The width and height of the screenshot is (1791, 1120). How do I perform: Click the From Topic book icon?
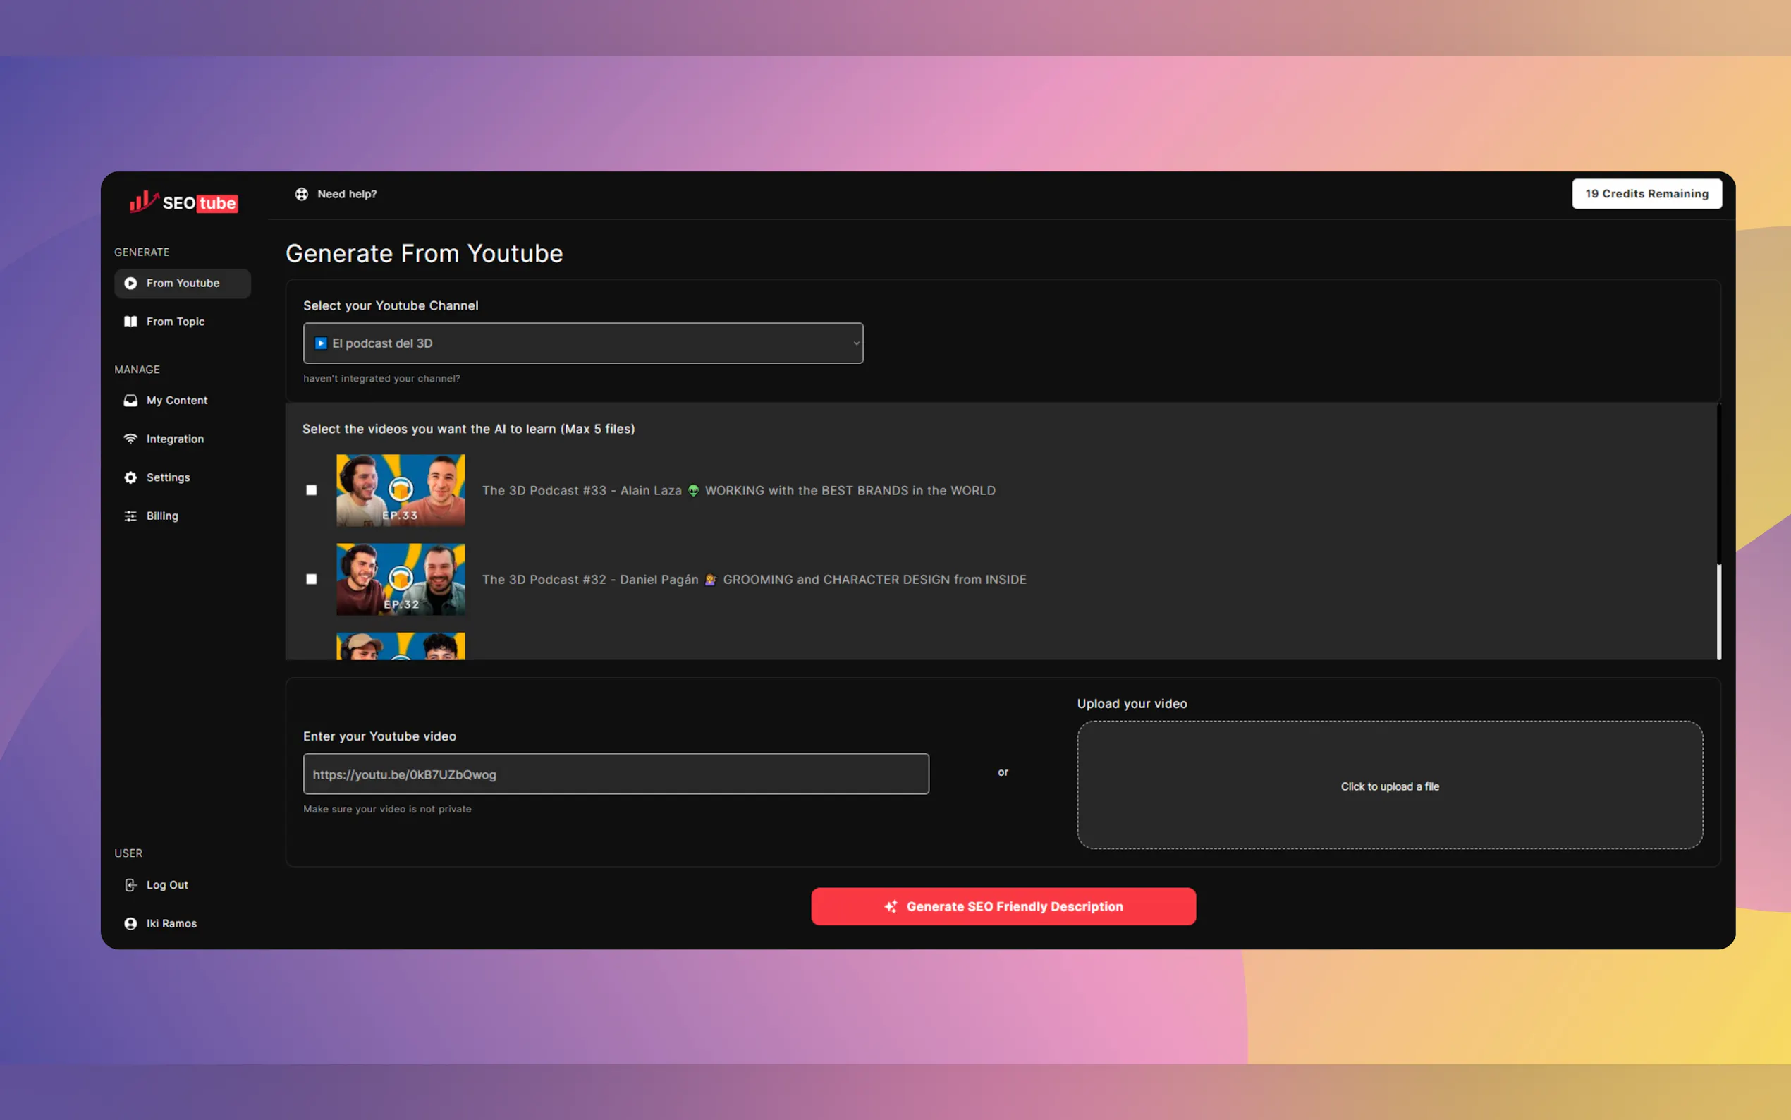(x=130, y=322)
